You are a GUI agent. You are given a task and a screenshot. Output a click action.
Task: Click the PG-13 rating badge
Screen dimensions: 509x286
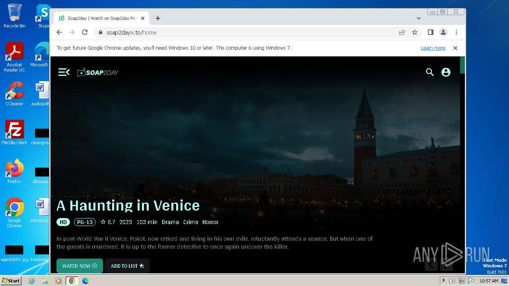[85, 222]
